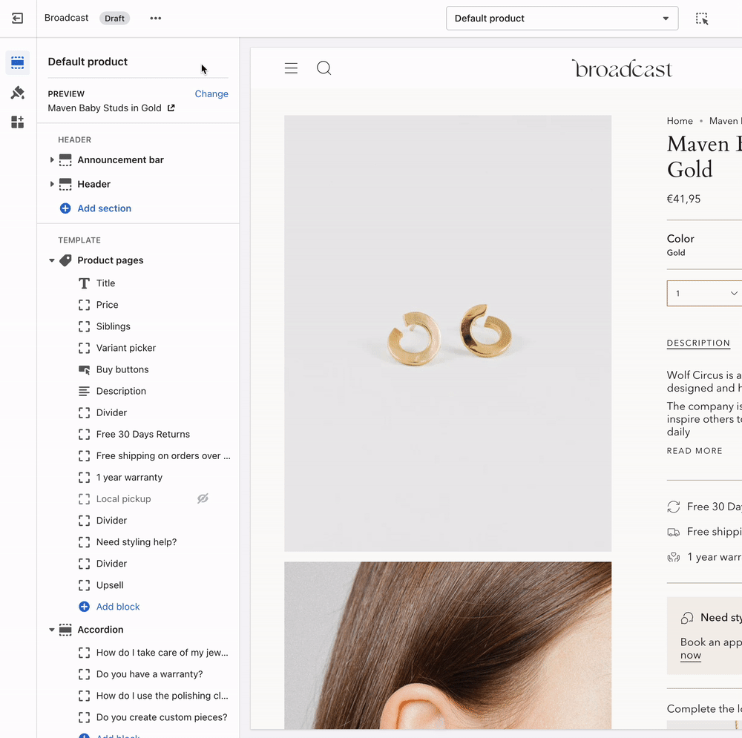Collapse the Product pages section

tap(52, 260)
